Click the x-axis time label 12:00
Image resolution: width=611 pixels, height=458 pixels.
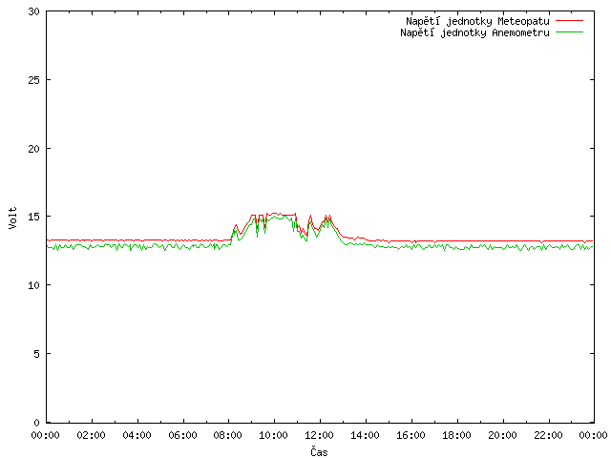tap(319, 435)
